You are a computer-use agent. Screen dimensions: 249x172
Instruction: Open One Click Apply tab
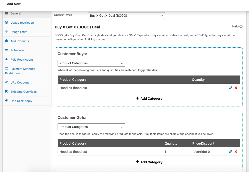tap(27, 101)
